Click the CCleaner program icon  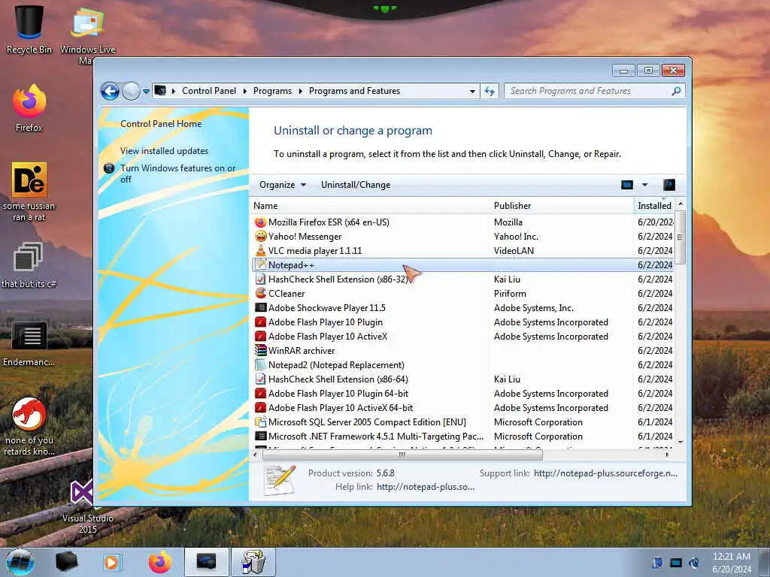pos(260,294)
